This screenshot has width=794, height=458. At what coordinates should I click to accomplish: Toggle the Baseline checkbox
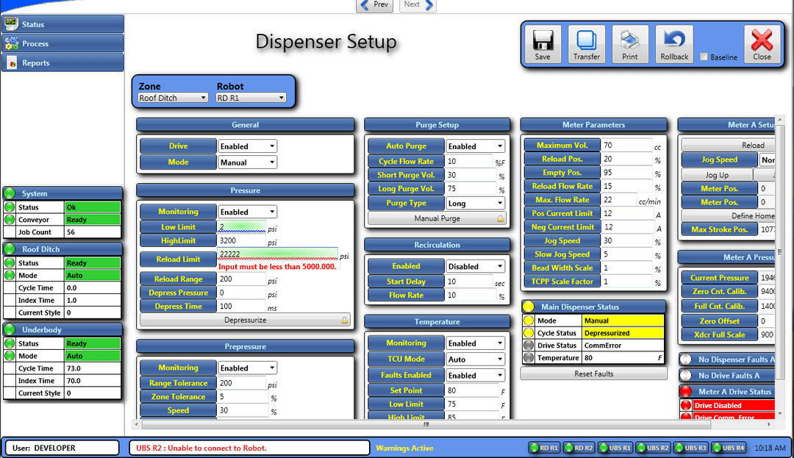tap(704, 57)
